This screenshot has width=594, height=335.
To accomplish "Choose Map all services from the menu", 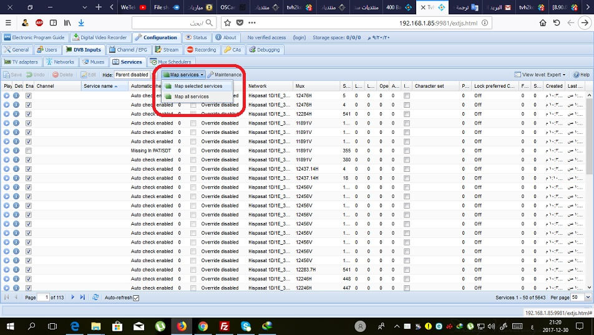I will pos(191,97).
